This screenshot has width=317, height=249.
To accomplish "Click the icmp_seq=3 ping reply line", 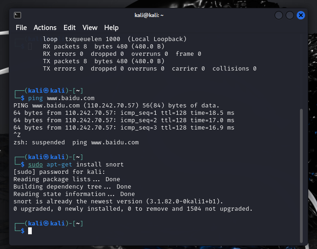I will (124, 128).
